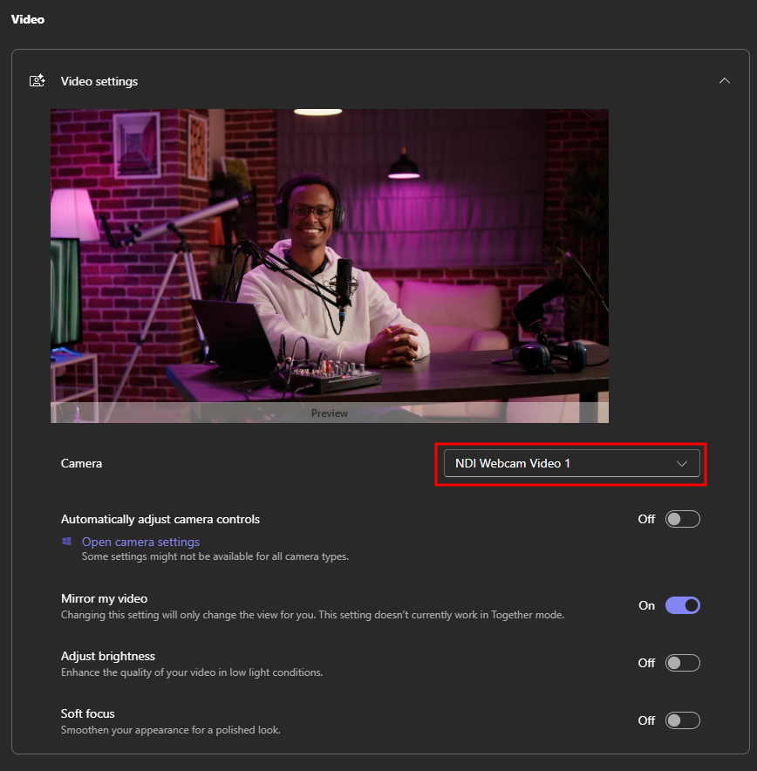The width and height of the screenshot is (757, 771).
Task: Click the Video settings sparkle camera icon
Action: 38,81
